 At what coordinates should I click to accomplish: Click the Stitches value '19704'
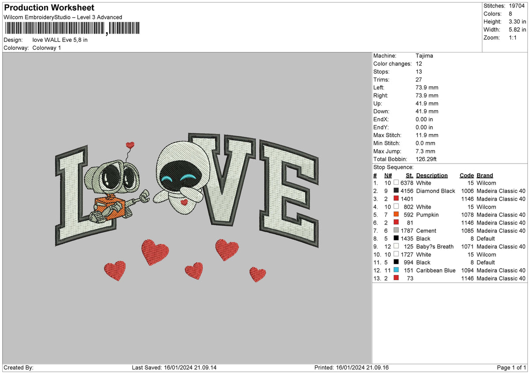click(x=518, y=6)
